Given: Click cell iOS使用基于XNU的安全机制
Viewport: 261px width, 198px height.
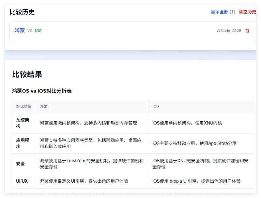Looking at the screenshot, I should coord(200,164).
